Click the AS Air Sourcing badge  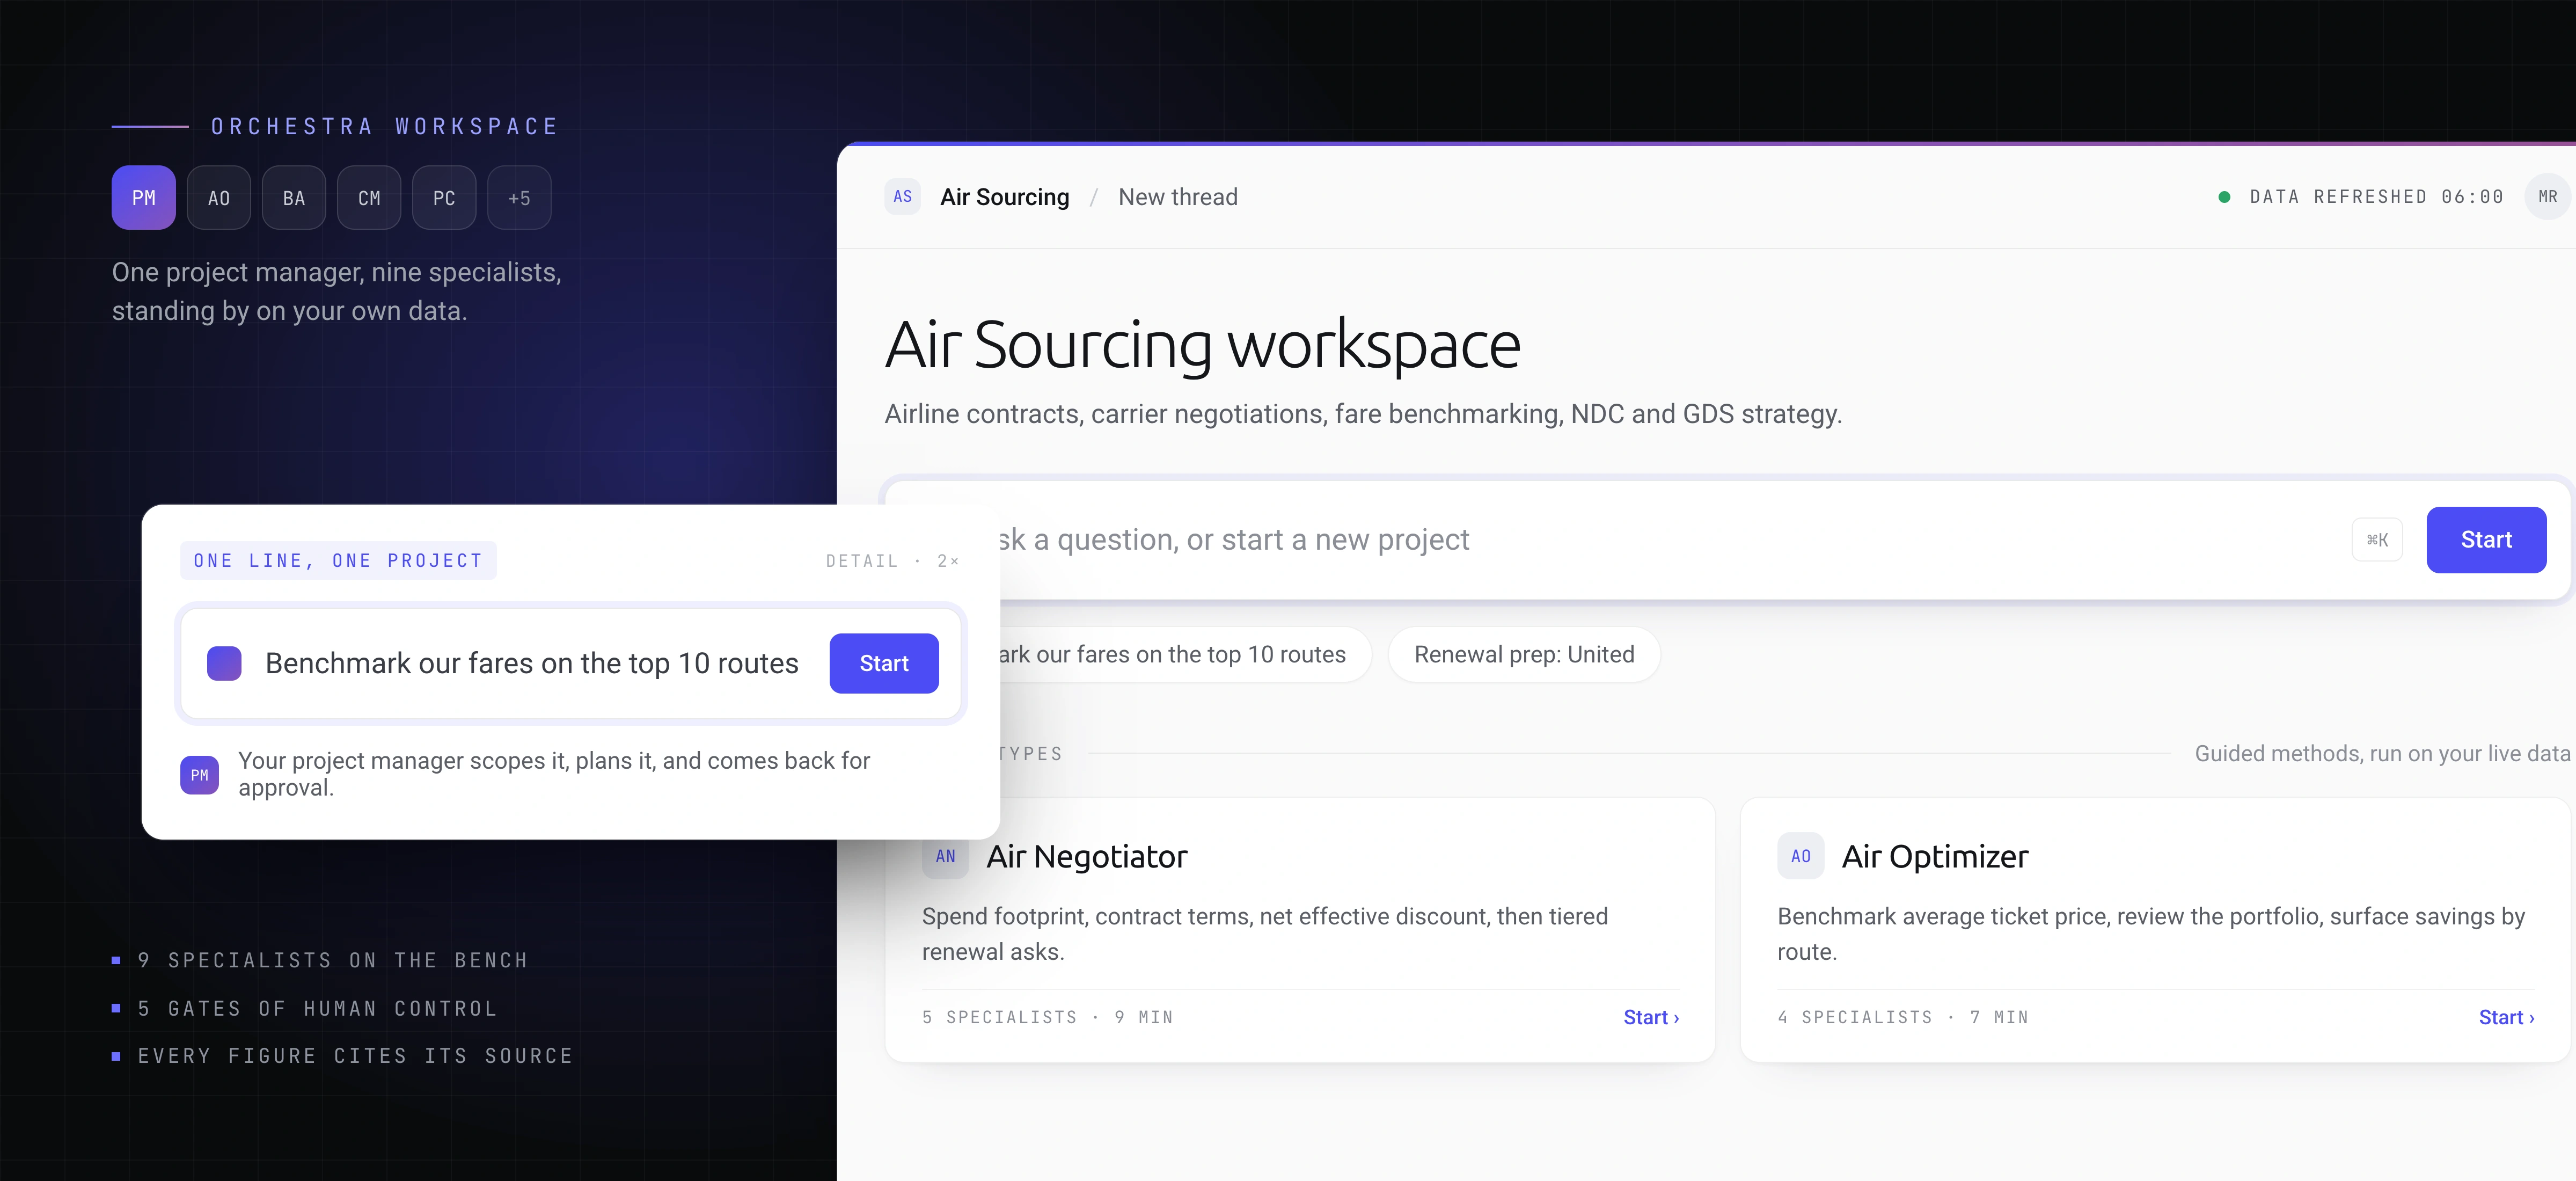pos(902,196)
